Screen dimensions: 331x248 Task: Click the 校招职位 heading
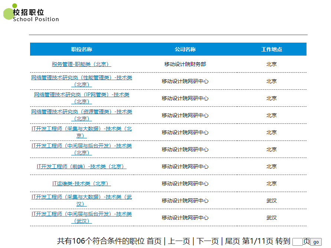pyautogui.click(x=29, y=12)
